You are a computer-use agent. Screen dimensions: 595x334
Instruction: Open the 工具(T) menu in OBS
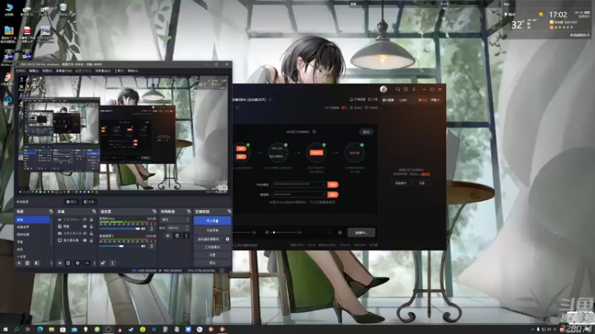click(x=119, y=71)
